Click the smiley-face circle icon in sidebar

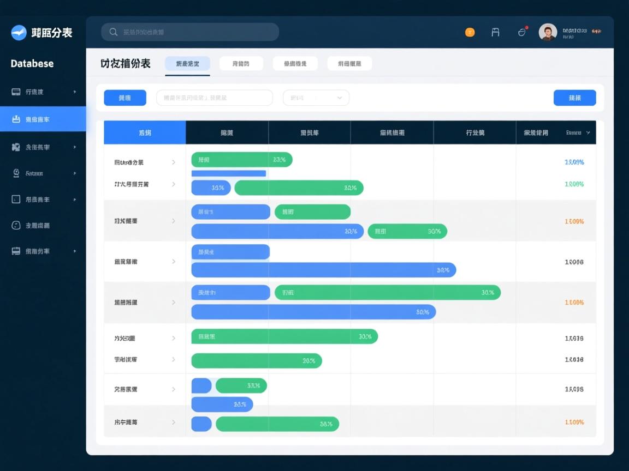pyautogui.click(x=16, y=225)
